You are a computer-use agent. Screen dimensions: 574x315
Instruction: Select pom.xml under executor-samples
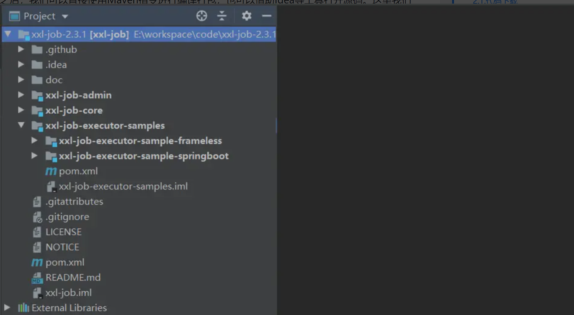click(78, 171)
